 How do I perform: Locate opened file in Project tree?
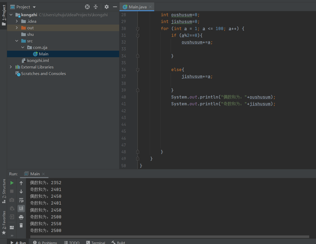click(87, 7)
